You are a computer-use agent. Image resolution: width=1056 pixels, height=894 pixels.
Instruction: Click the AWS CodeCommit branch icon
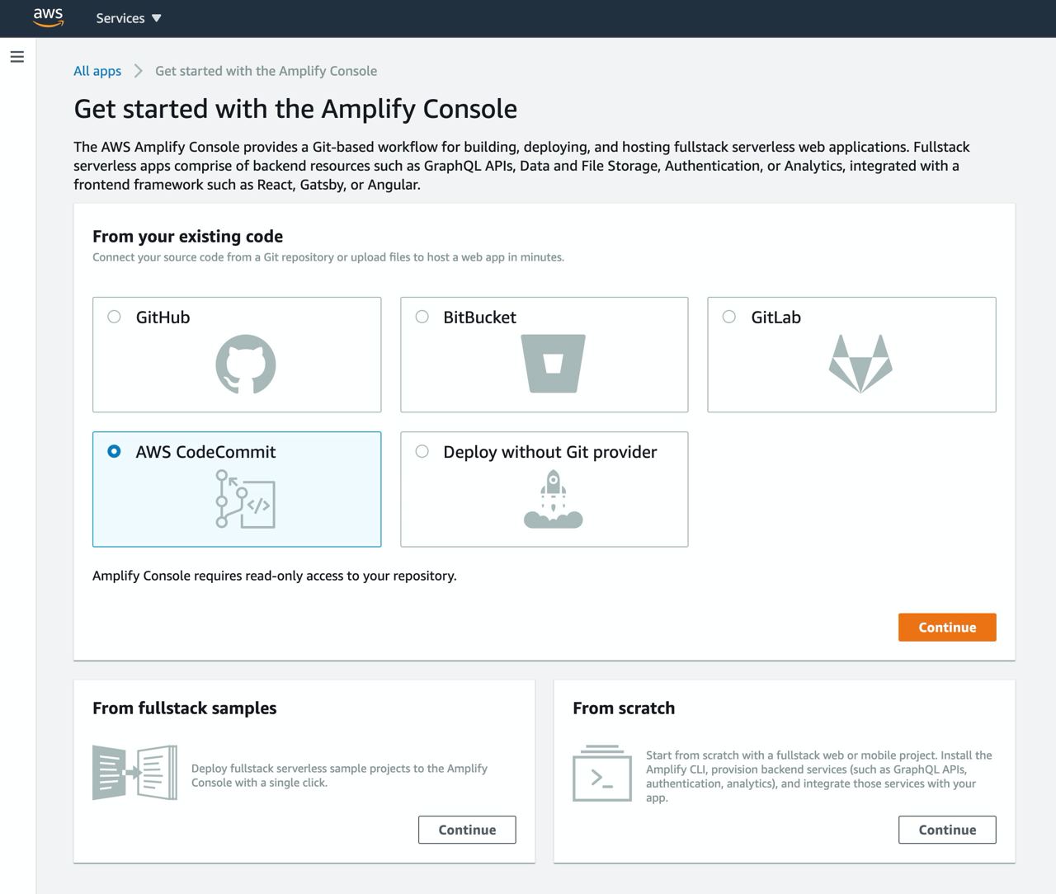[x=245, y=498]
